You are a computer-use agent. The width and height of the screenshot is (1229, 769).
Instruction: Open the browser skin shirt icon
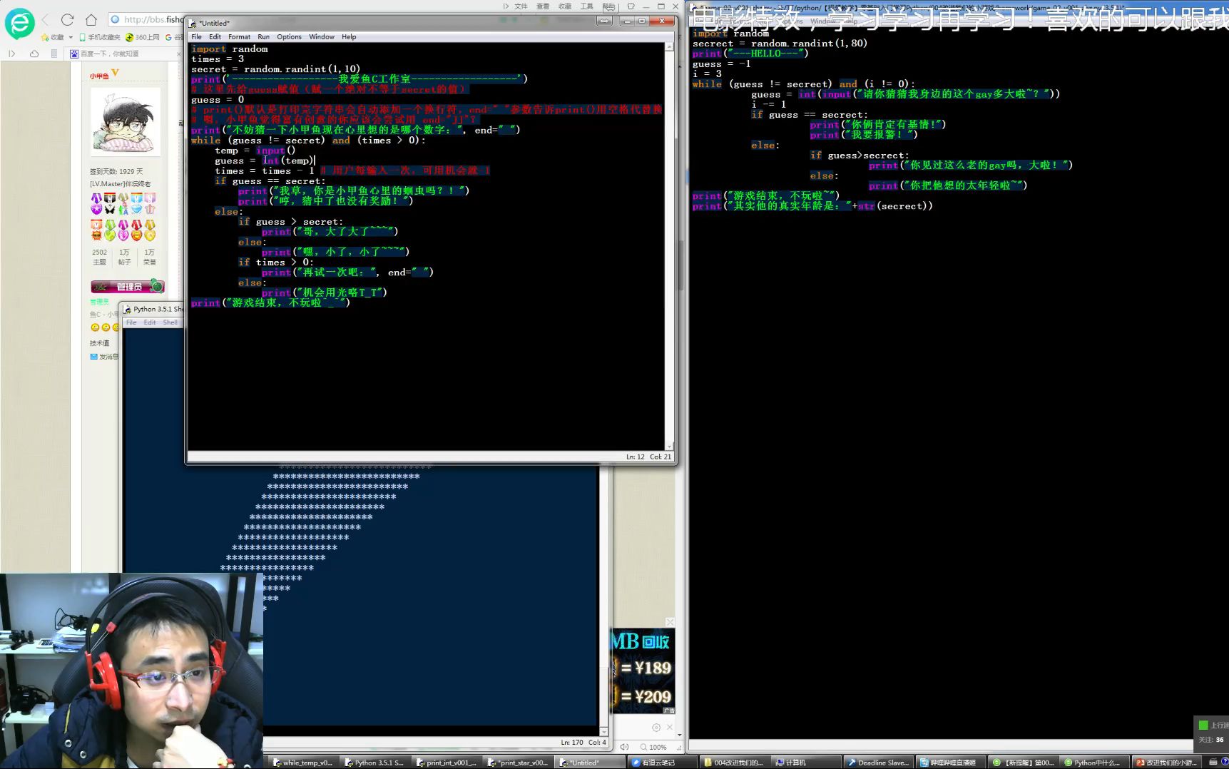click(x=631, y=6)
